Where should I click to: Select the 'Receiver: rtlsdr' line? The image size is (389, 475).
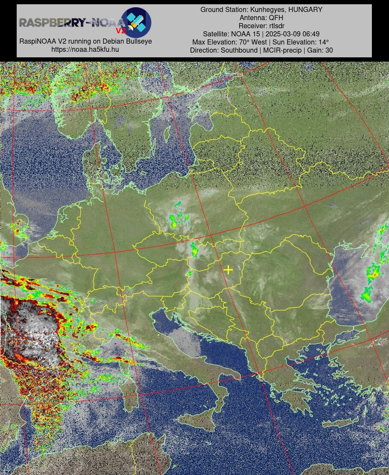point(261,26)
